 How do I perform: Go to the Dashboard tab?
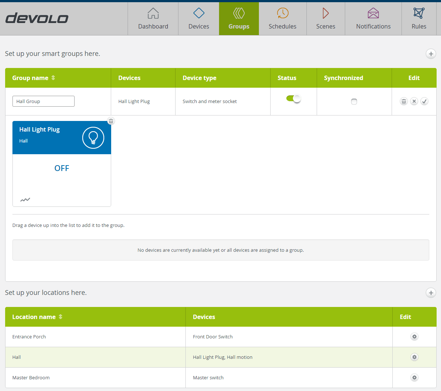pos(153,19)
